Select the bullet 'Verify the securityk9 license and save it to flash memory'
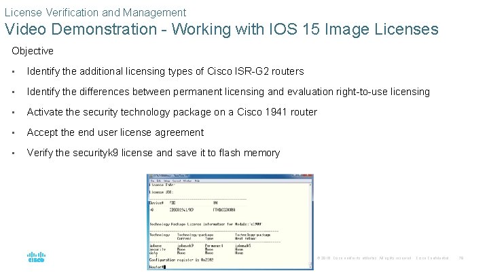Screen dimensions: 489x275 (153, 153)
